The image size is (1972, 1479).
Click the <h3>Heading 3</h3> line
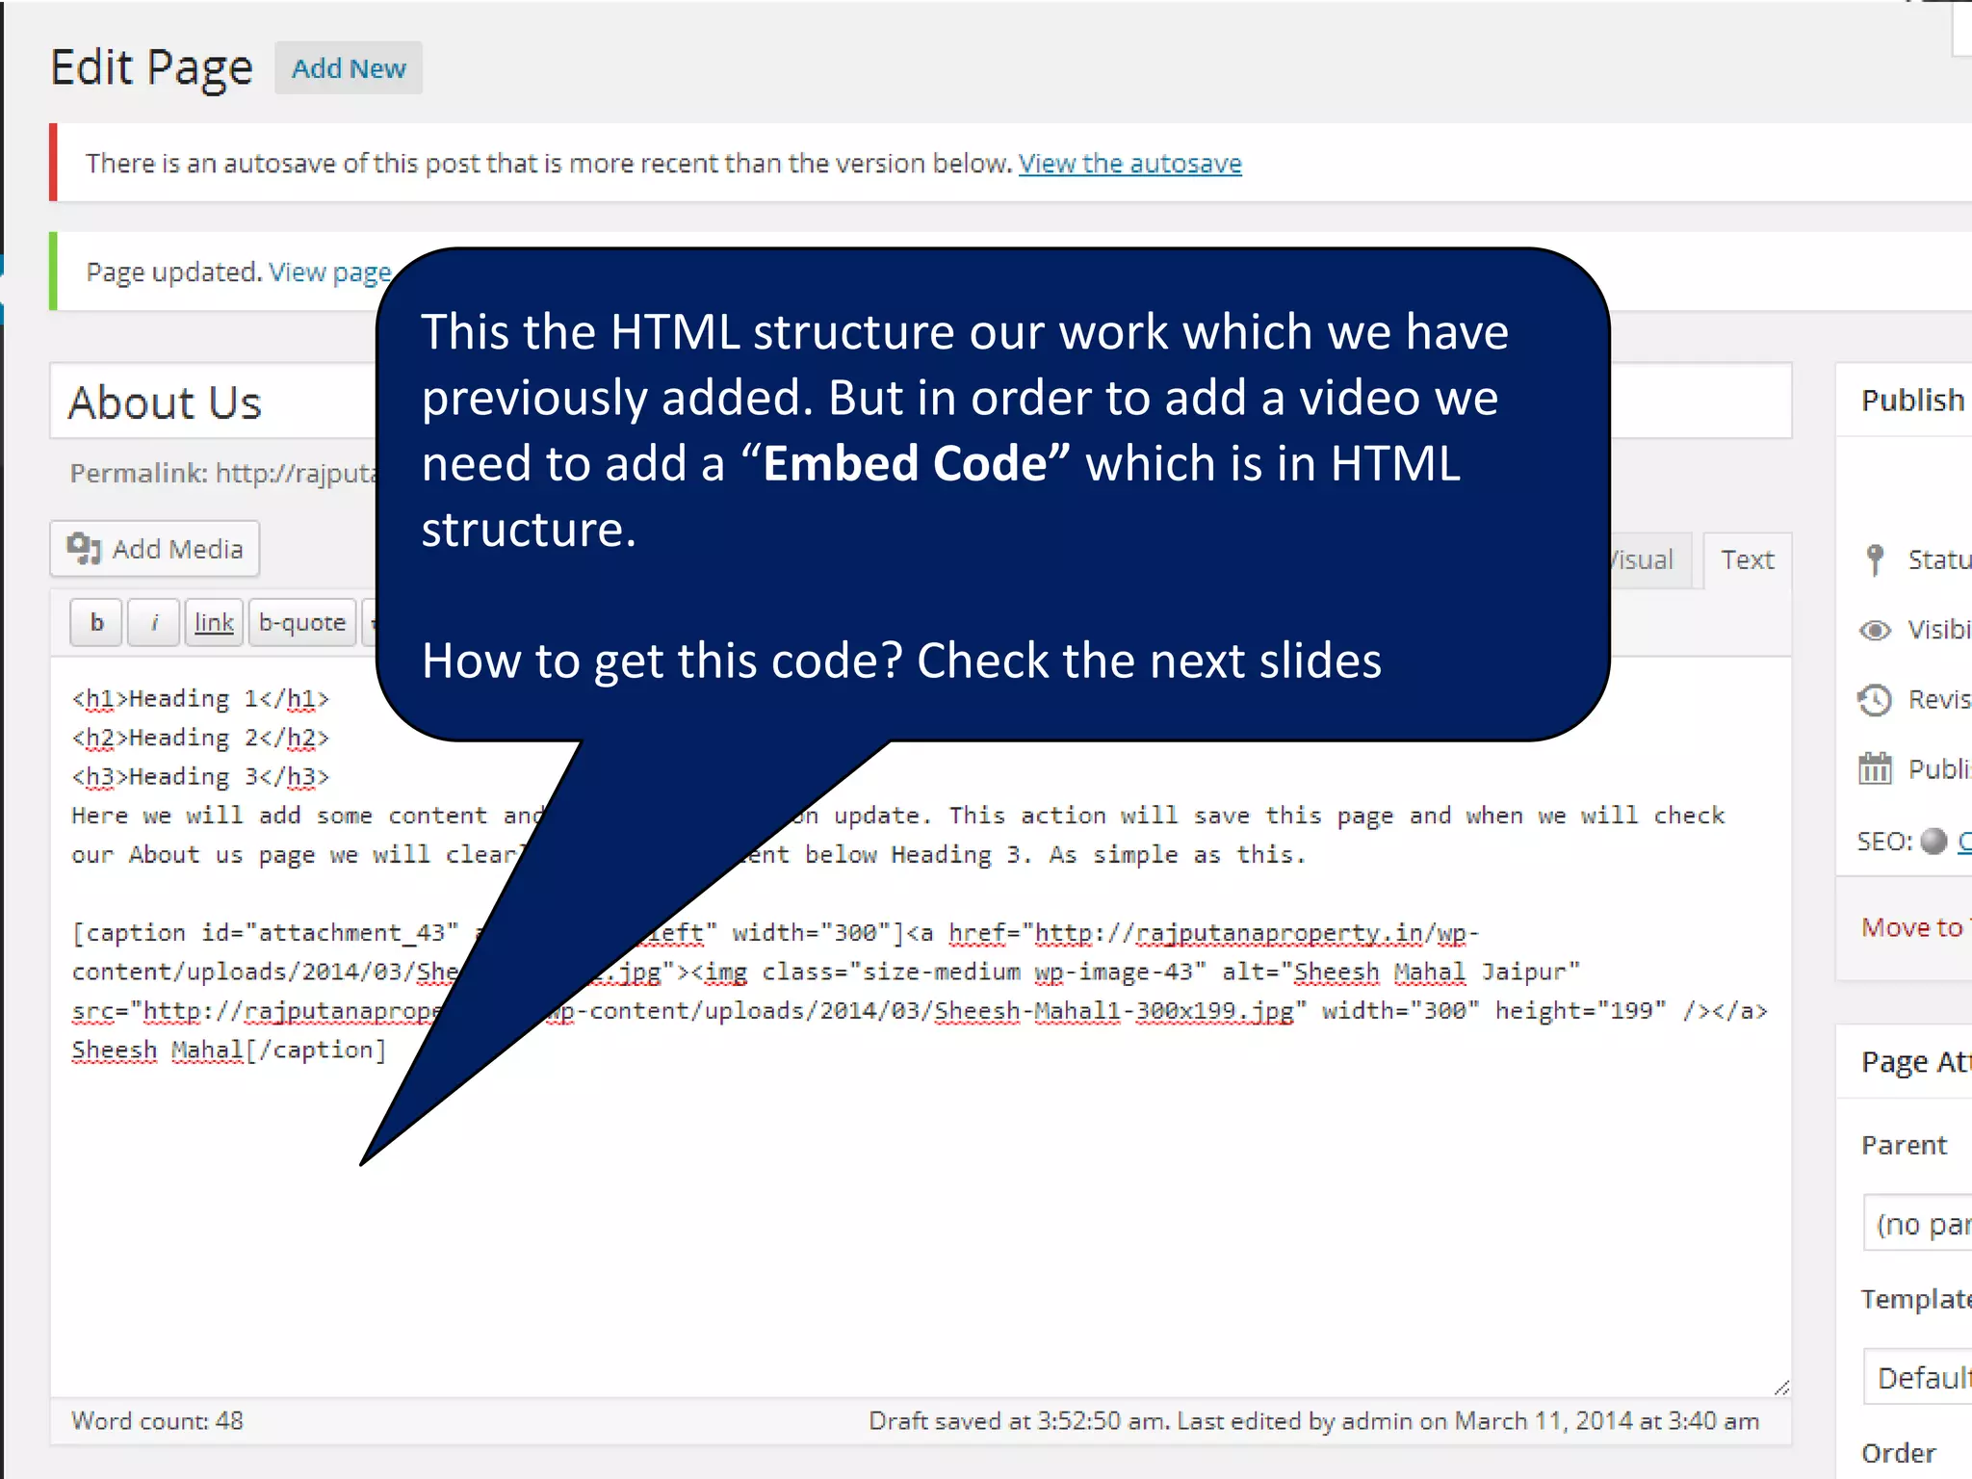pyautogui.click(x=200, y=777)
